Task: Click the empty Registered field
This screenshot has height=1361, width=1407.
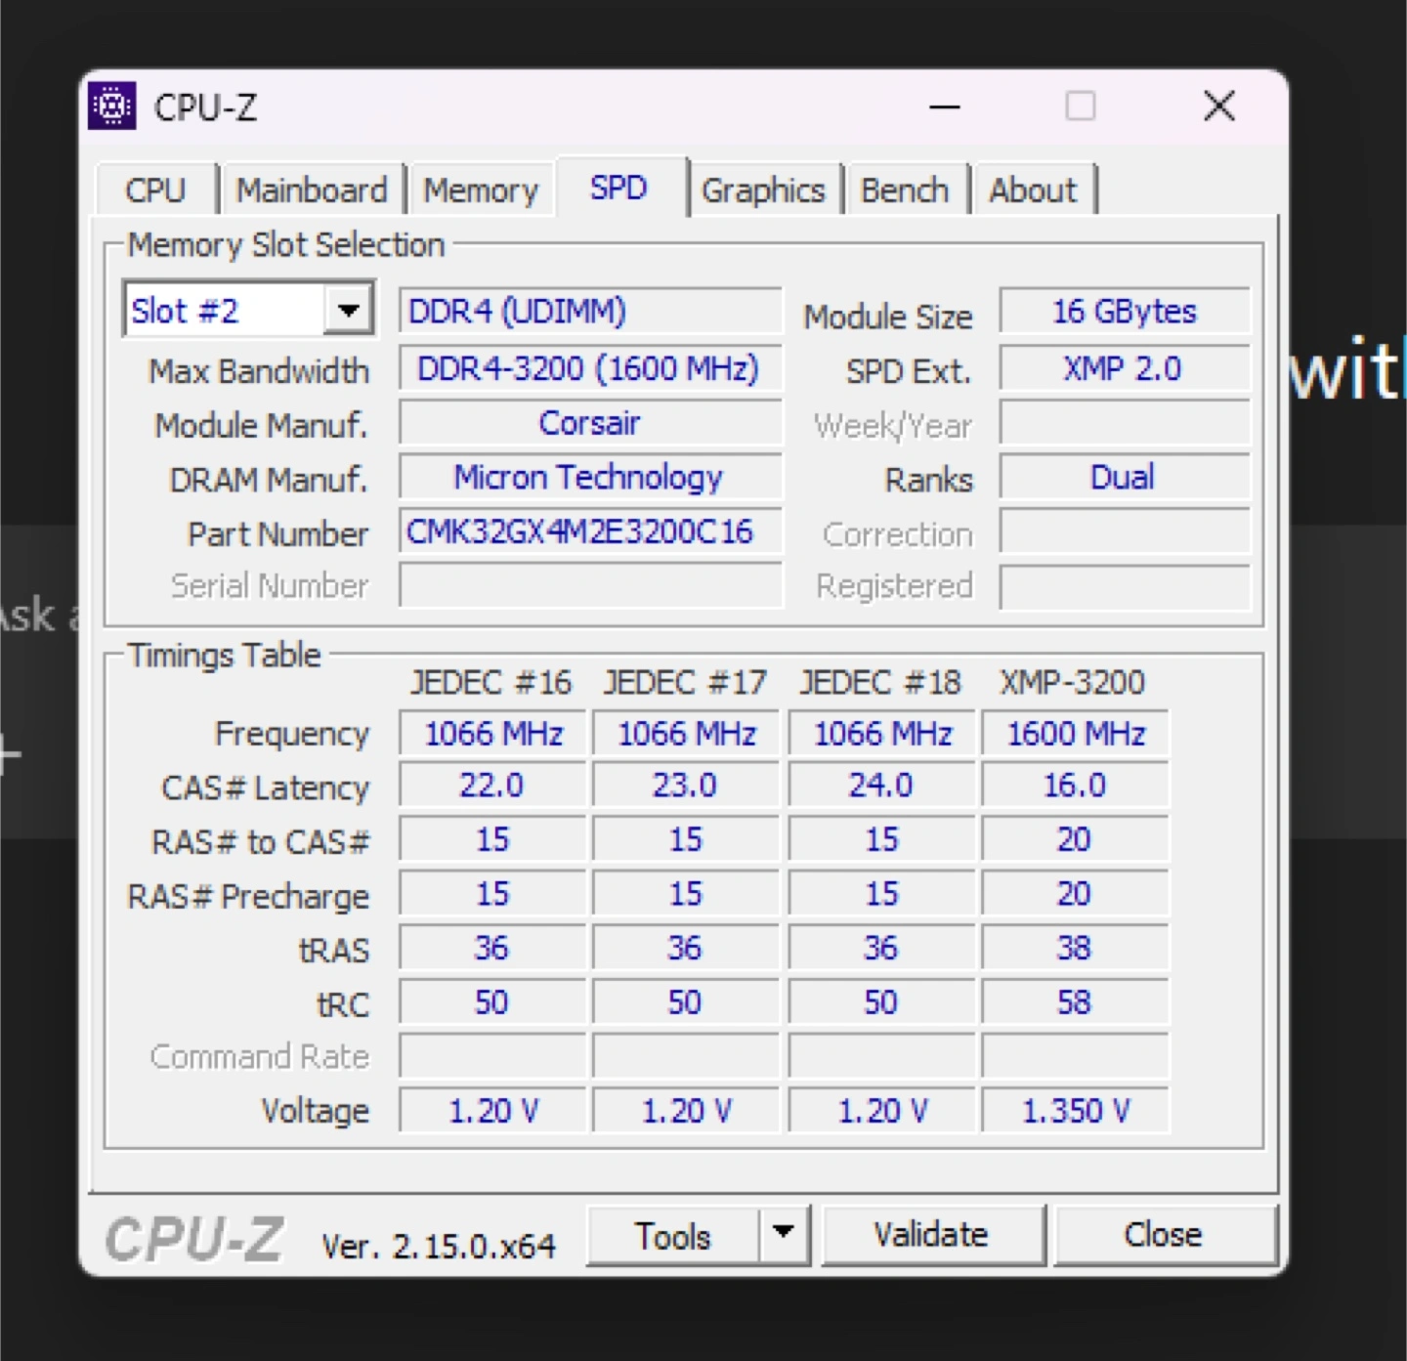Action: tap(1125, 586)
